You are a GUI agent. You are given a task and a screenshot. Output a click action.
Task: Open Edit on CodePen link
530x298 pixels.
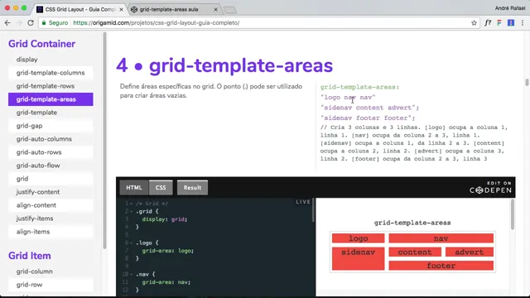tap(490, 188)
